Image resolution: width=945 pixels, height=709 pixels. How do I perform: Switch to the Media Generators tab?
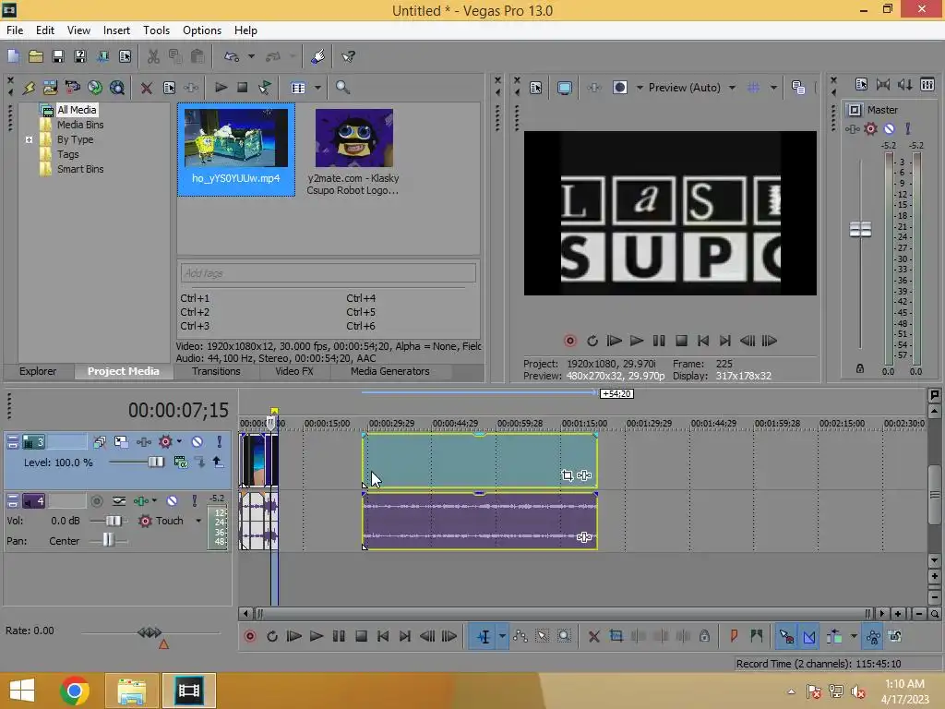point(390,371)
